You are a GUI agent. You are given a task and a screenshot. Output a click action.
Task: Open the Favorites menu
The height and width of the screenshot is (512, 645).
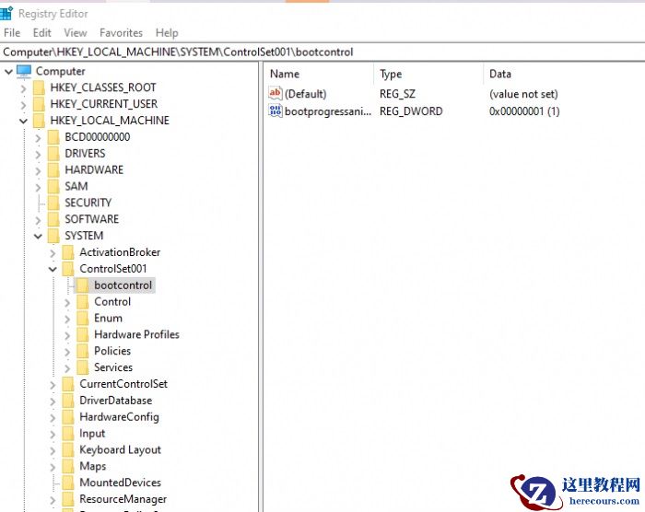click(121, 33)
